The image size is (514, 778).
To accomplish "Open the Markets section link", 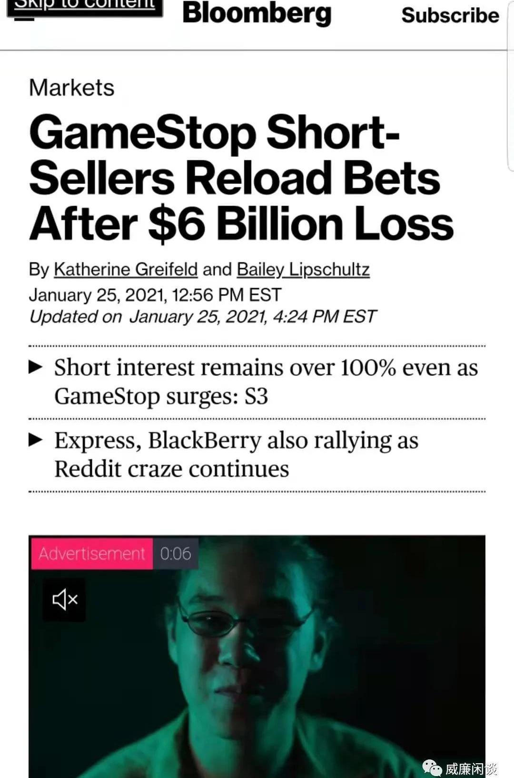I will (72, 88).
